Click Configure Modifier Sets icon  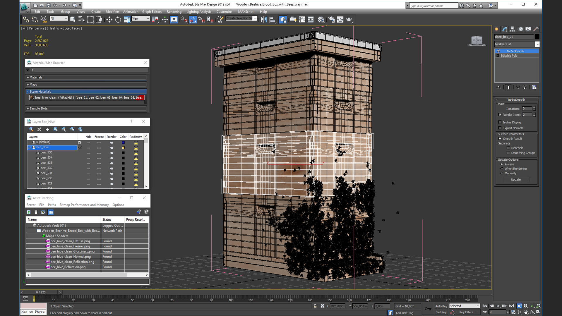(534, 87)
